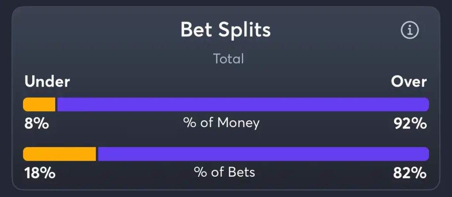Click the Under label
Image resolution: width=452 pixels, height=197 pixels.
point(47,82)
